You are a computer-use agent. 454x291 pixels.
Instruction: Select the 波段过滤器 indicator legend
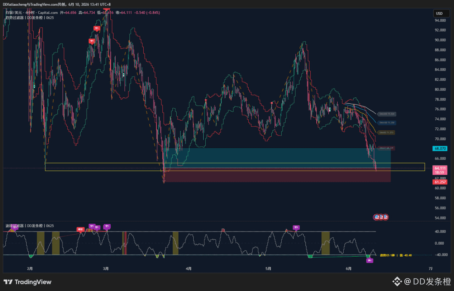(29, 226)
